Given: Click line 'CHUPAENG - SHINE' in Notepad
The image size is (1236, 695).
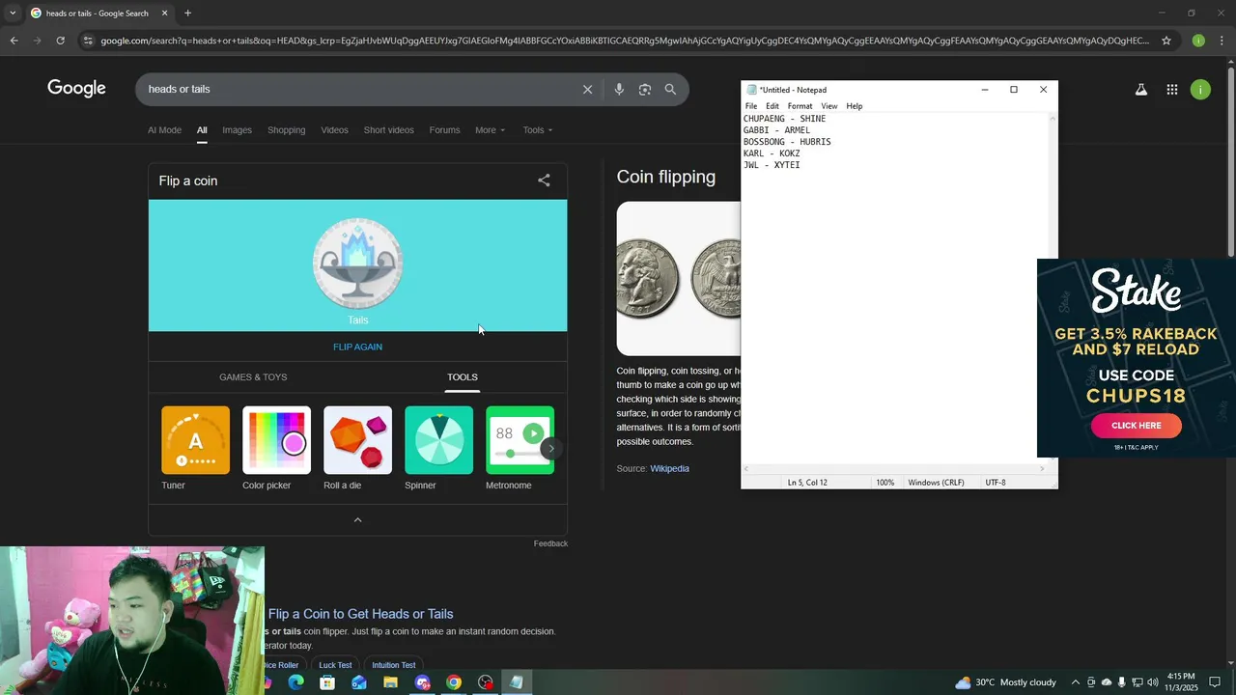Looking at the screenshot, I should coord(784,119).
